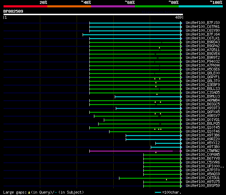Click UniRef100_A5AQS9 label
This screenshot has width=226, height=195.
coord(203,174)
